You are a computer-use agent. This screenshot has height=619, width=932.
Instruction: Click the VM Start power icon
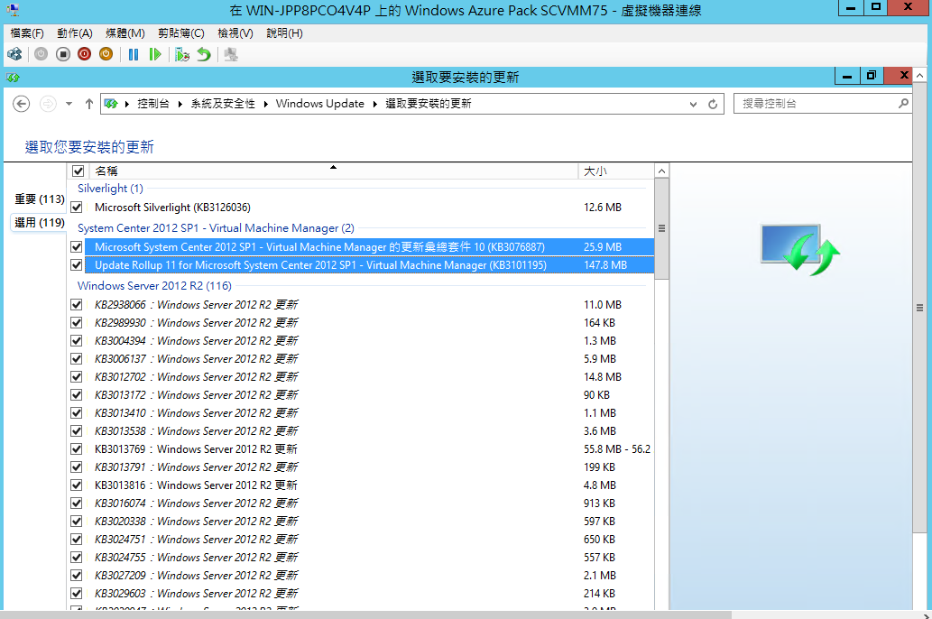pyautogui.click(x=41, y=55)
